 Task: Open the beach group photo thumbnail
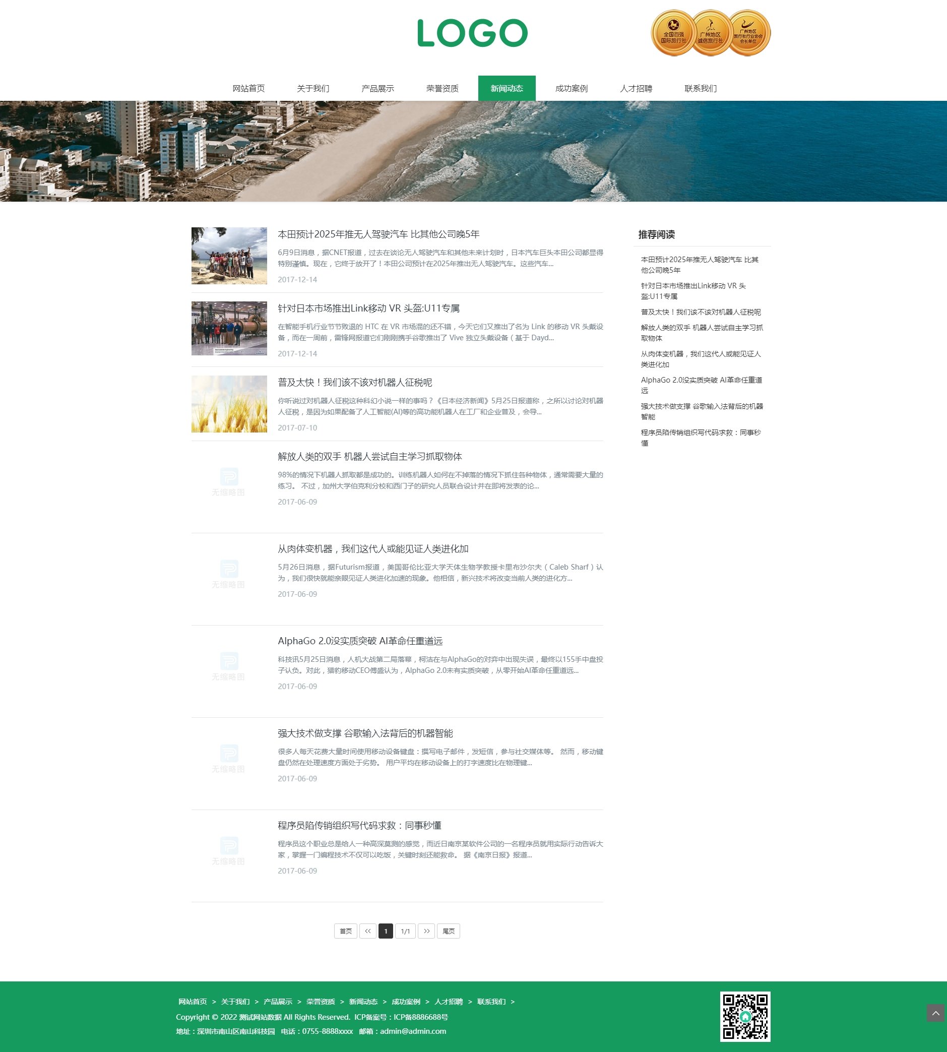point(229,256)
